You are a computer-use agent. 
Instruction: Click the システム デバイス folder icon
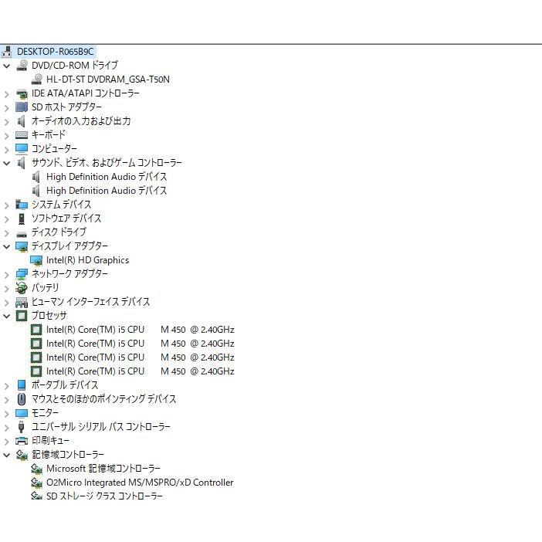[22, 205]
